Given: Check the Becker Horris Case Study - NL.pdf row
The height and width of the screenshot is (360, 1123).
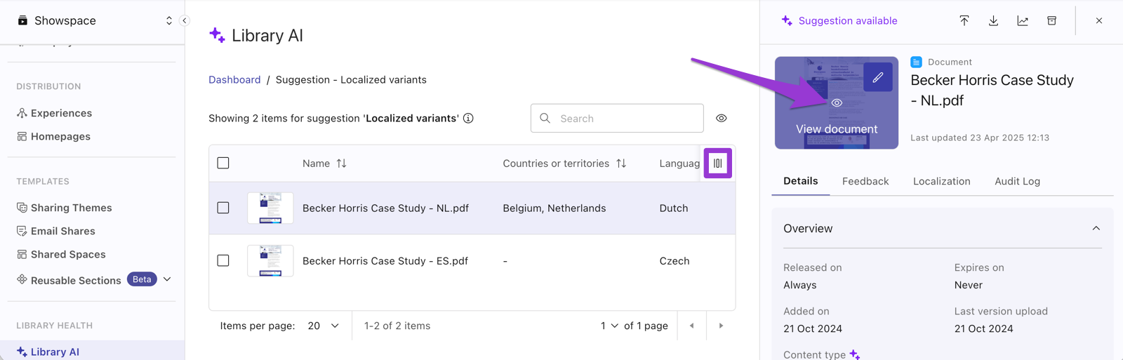Looking at the screenshot, I should click(223, 208).
